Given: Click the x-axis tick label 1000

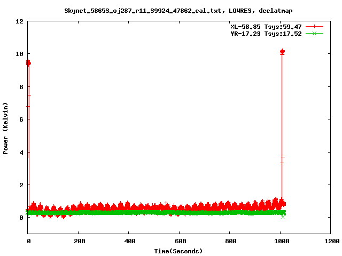Looking at the screenshot, I should pos(281,241).
